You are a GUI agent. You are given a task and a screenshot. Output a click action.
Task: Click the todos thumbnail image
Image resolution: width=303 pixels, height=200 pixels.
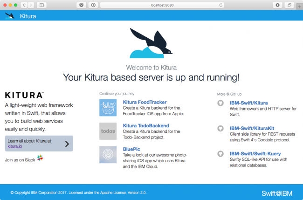(108, 131)
